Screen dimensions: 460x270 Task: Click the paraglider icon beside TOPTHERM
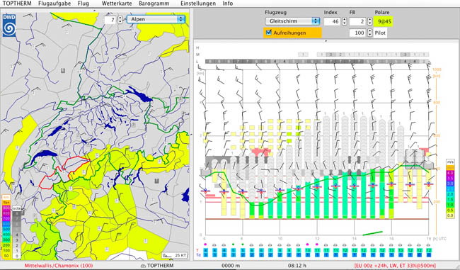coord(143,266)
